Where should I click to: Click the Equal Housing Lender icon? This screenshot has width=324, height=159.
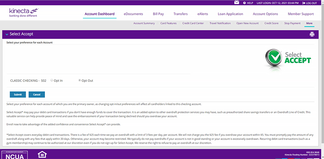[42, 155]
